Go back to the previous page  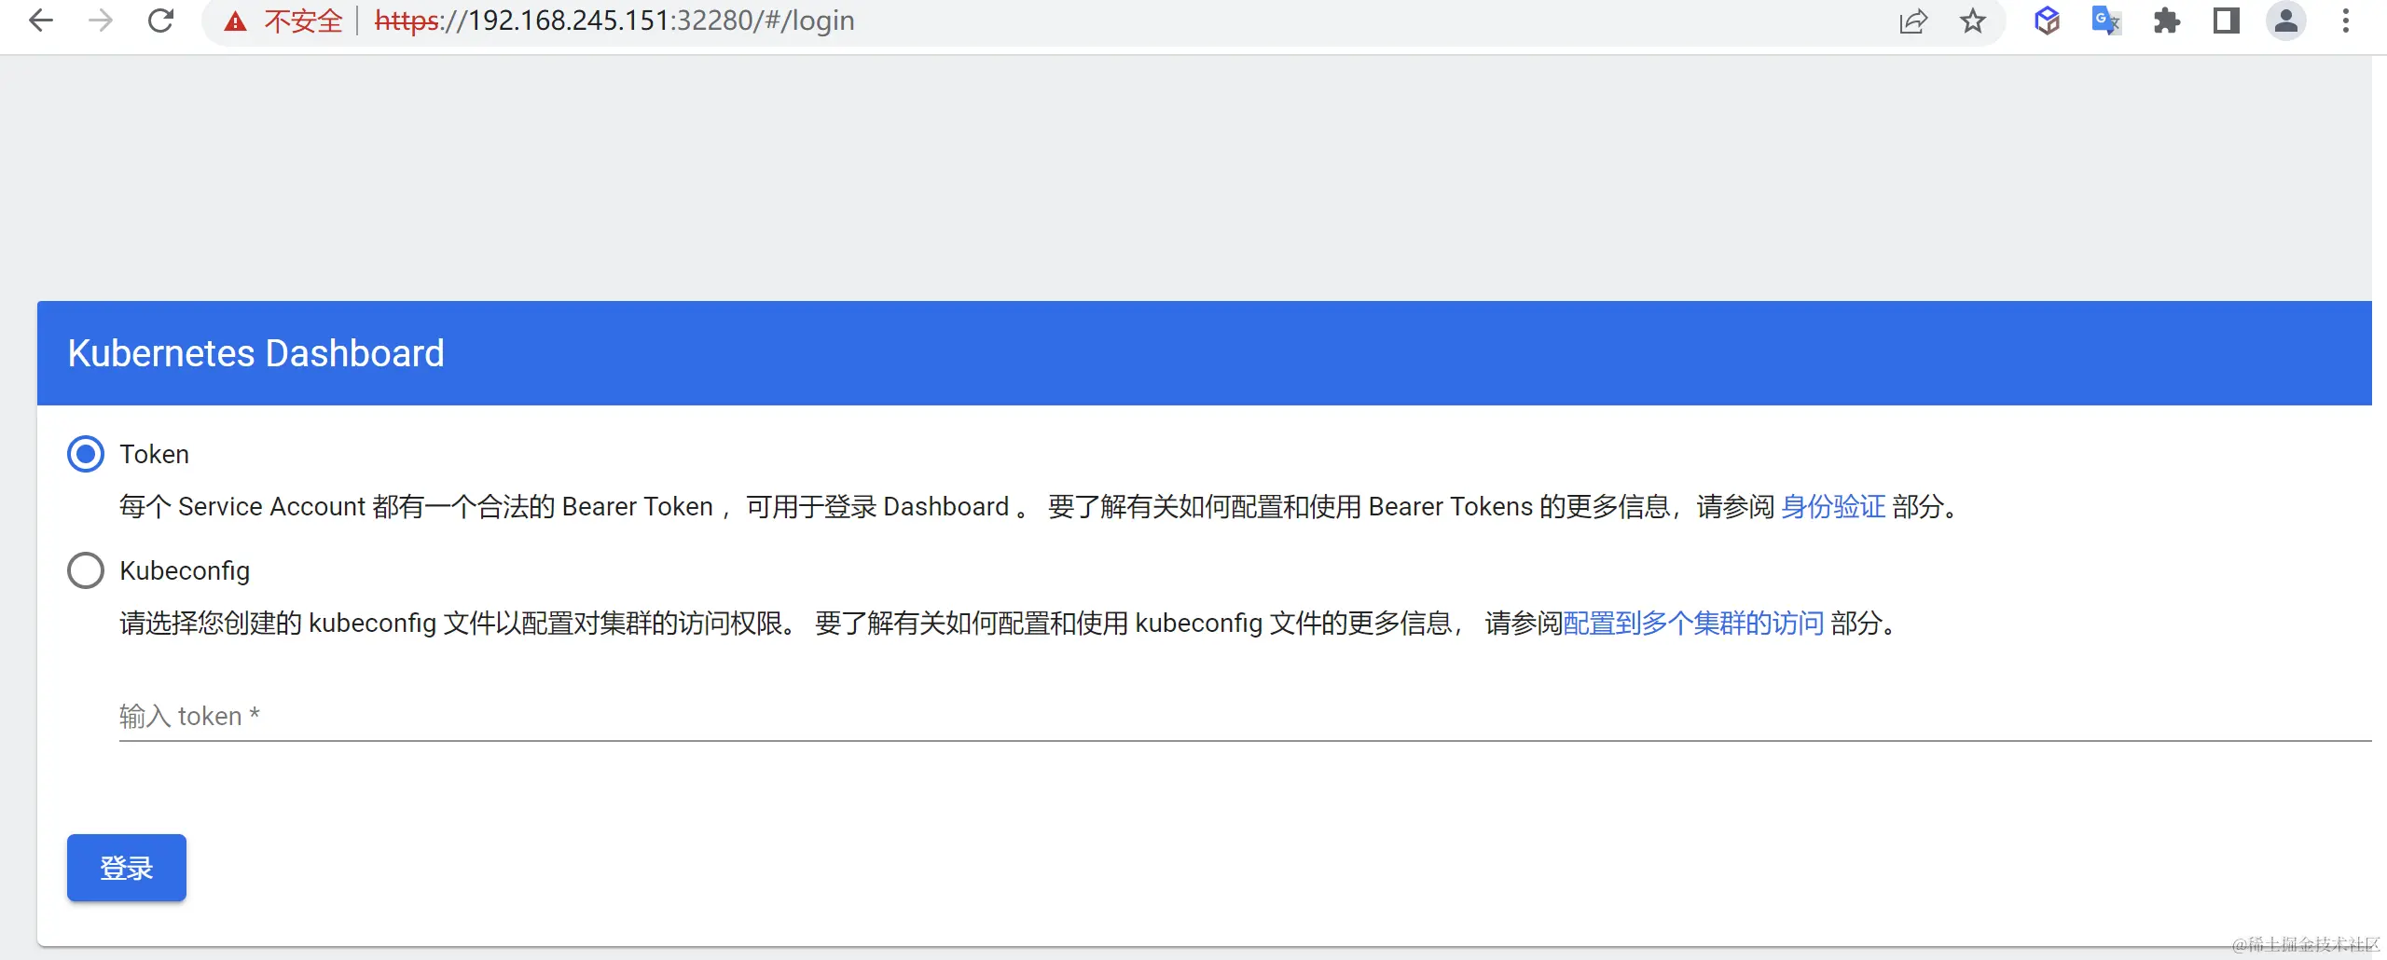pos(41,21)
